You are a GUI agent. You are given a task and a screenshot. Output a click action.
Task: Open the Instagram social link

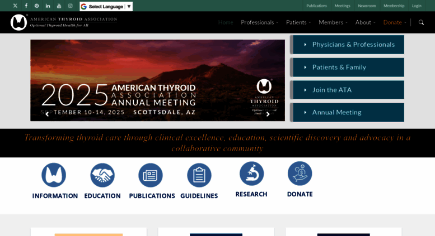pos(70,6)
